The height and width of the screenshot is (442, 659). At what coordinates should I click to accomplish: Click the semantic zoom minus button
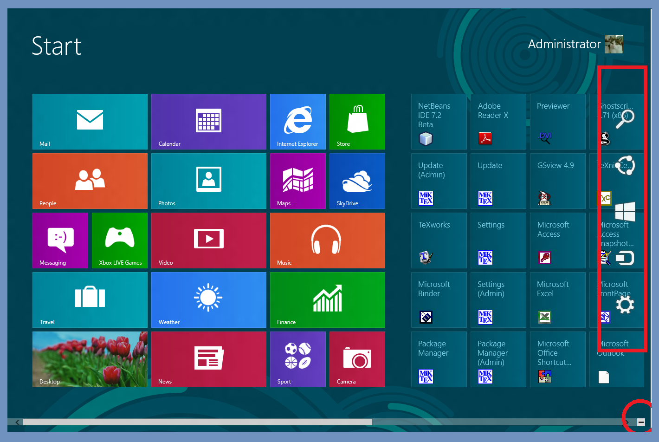click(x=641, y=422)
